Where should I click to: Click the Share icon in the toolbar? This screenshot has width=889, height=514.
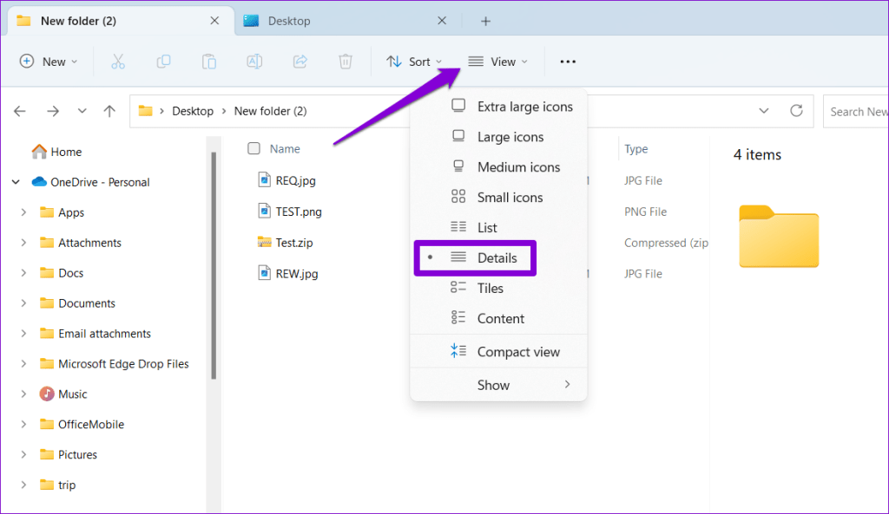(x=299, y=62)
